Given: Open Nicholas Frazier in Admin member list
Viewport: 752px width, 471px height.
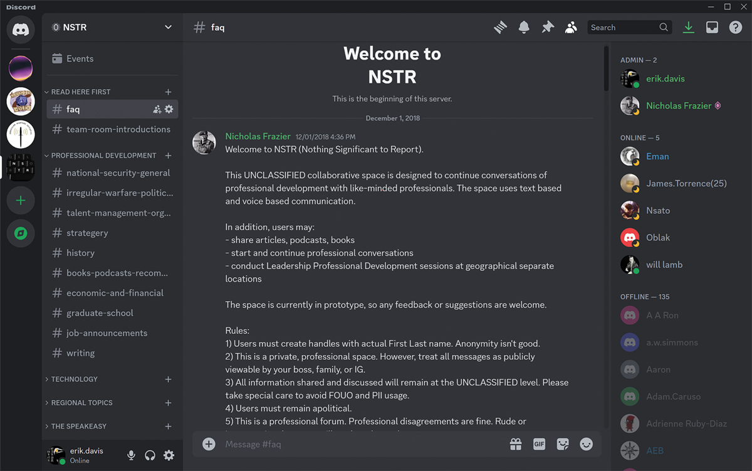Looking at the screenshot, I should click(679, 106).
